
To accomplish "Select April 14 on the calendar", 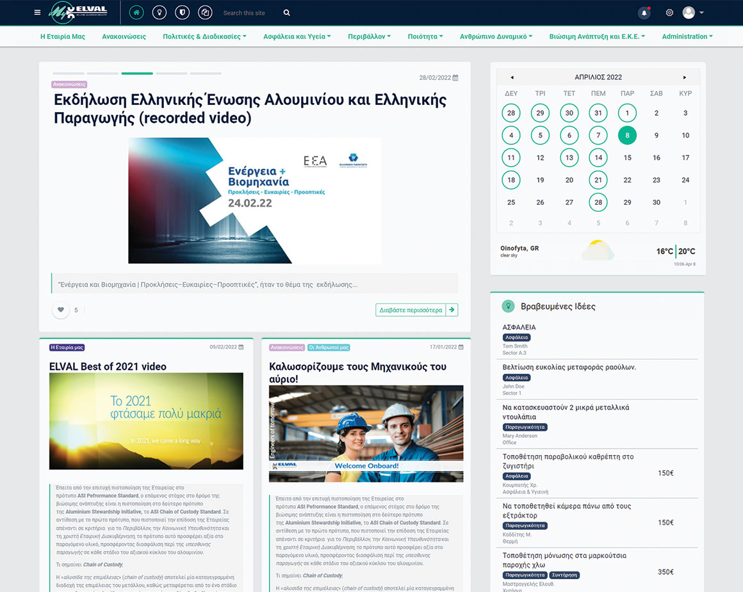I will (x=598, y=157).
